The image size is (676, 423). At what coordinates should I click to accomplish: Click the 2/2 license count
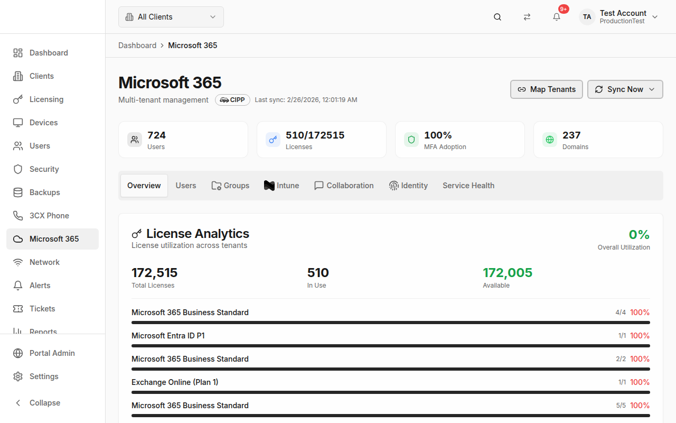621,359
